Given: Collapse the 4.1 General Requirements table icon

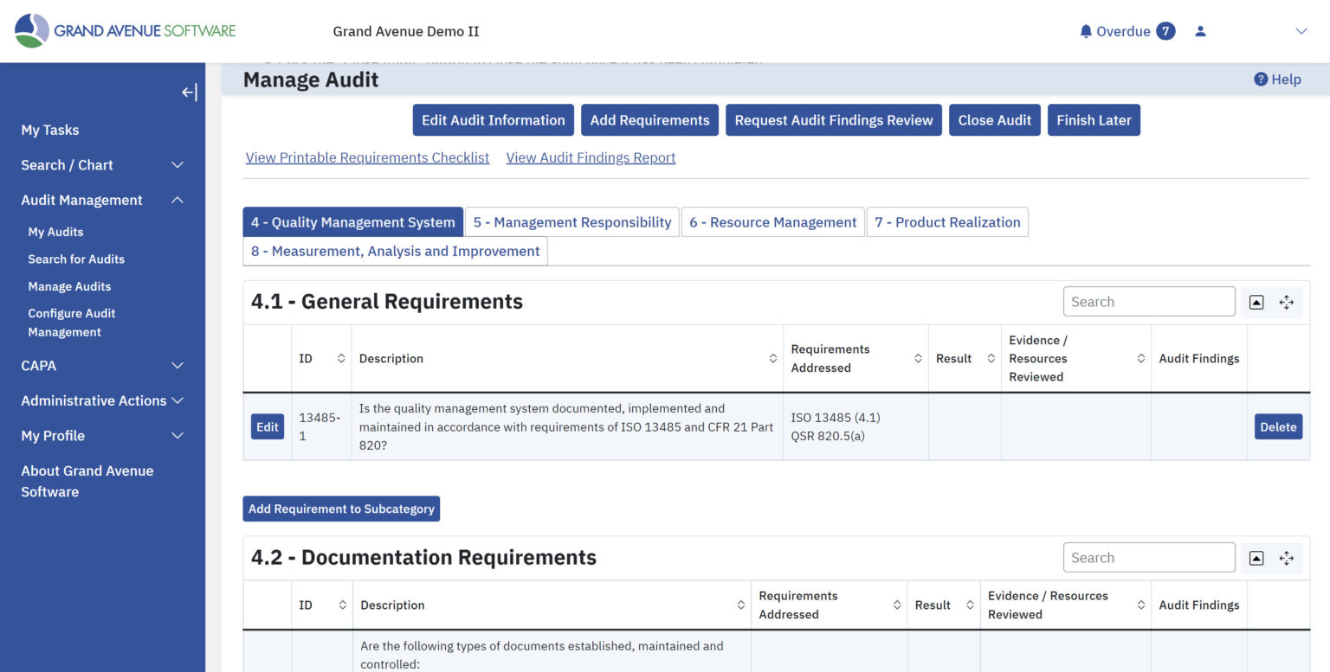Looking at the screenshot, I should click(x=1256, y=302).
